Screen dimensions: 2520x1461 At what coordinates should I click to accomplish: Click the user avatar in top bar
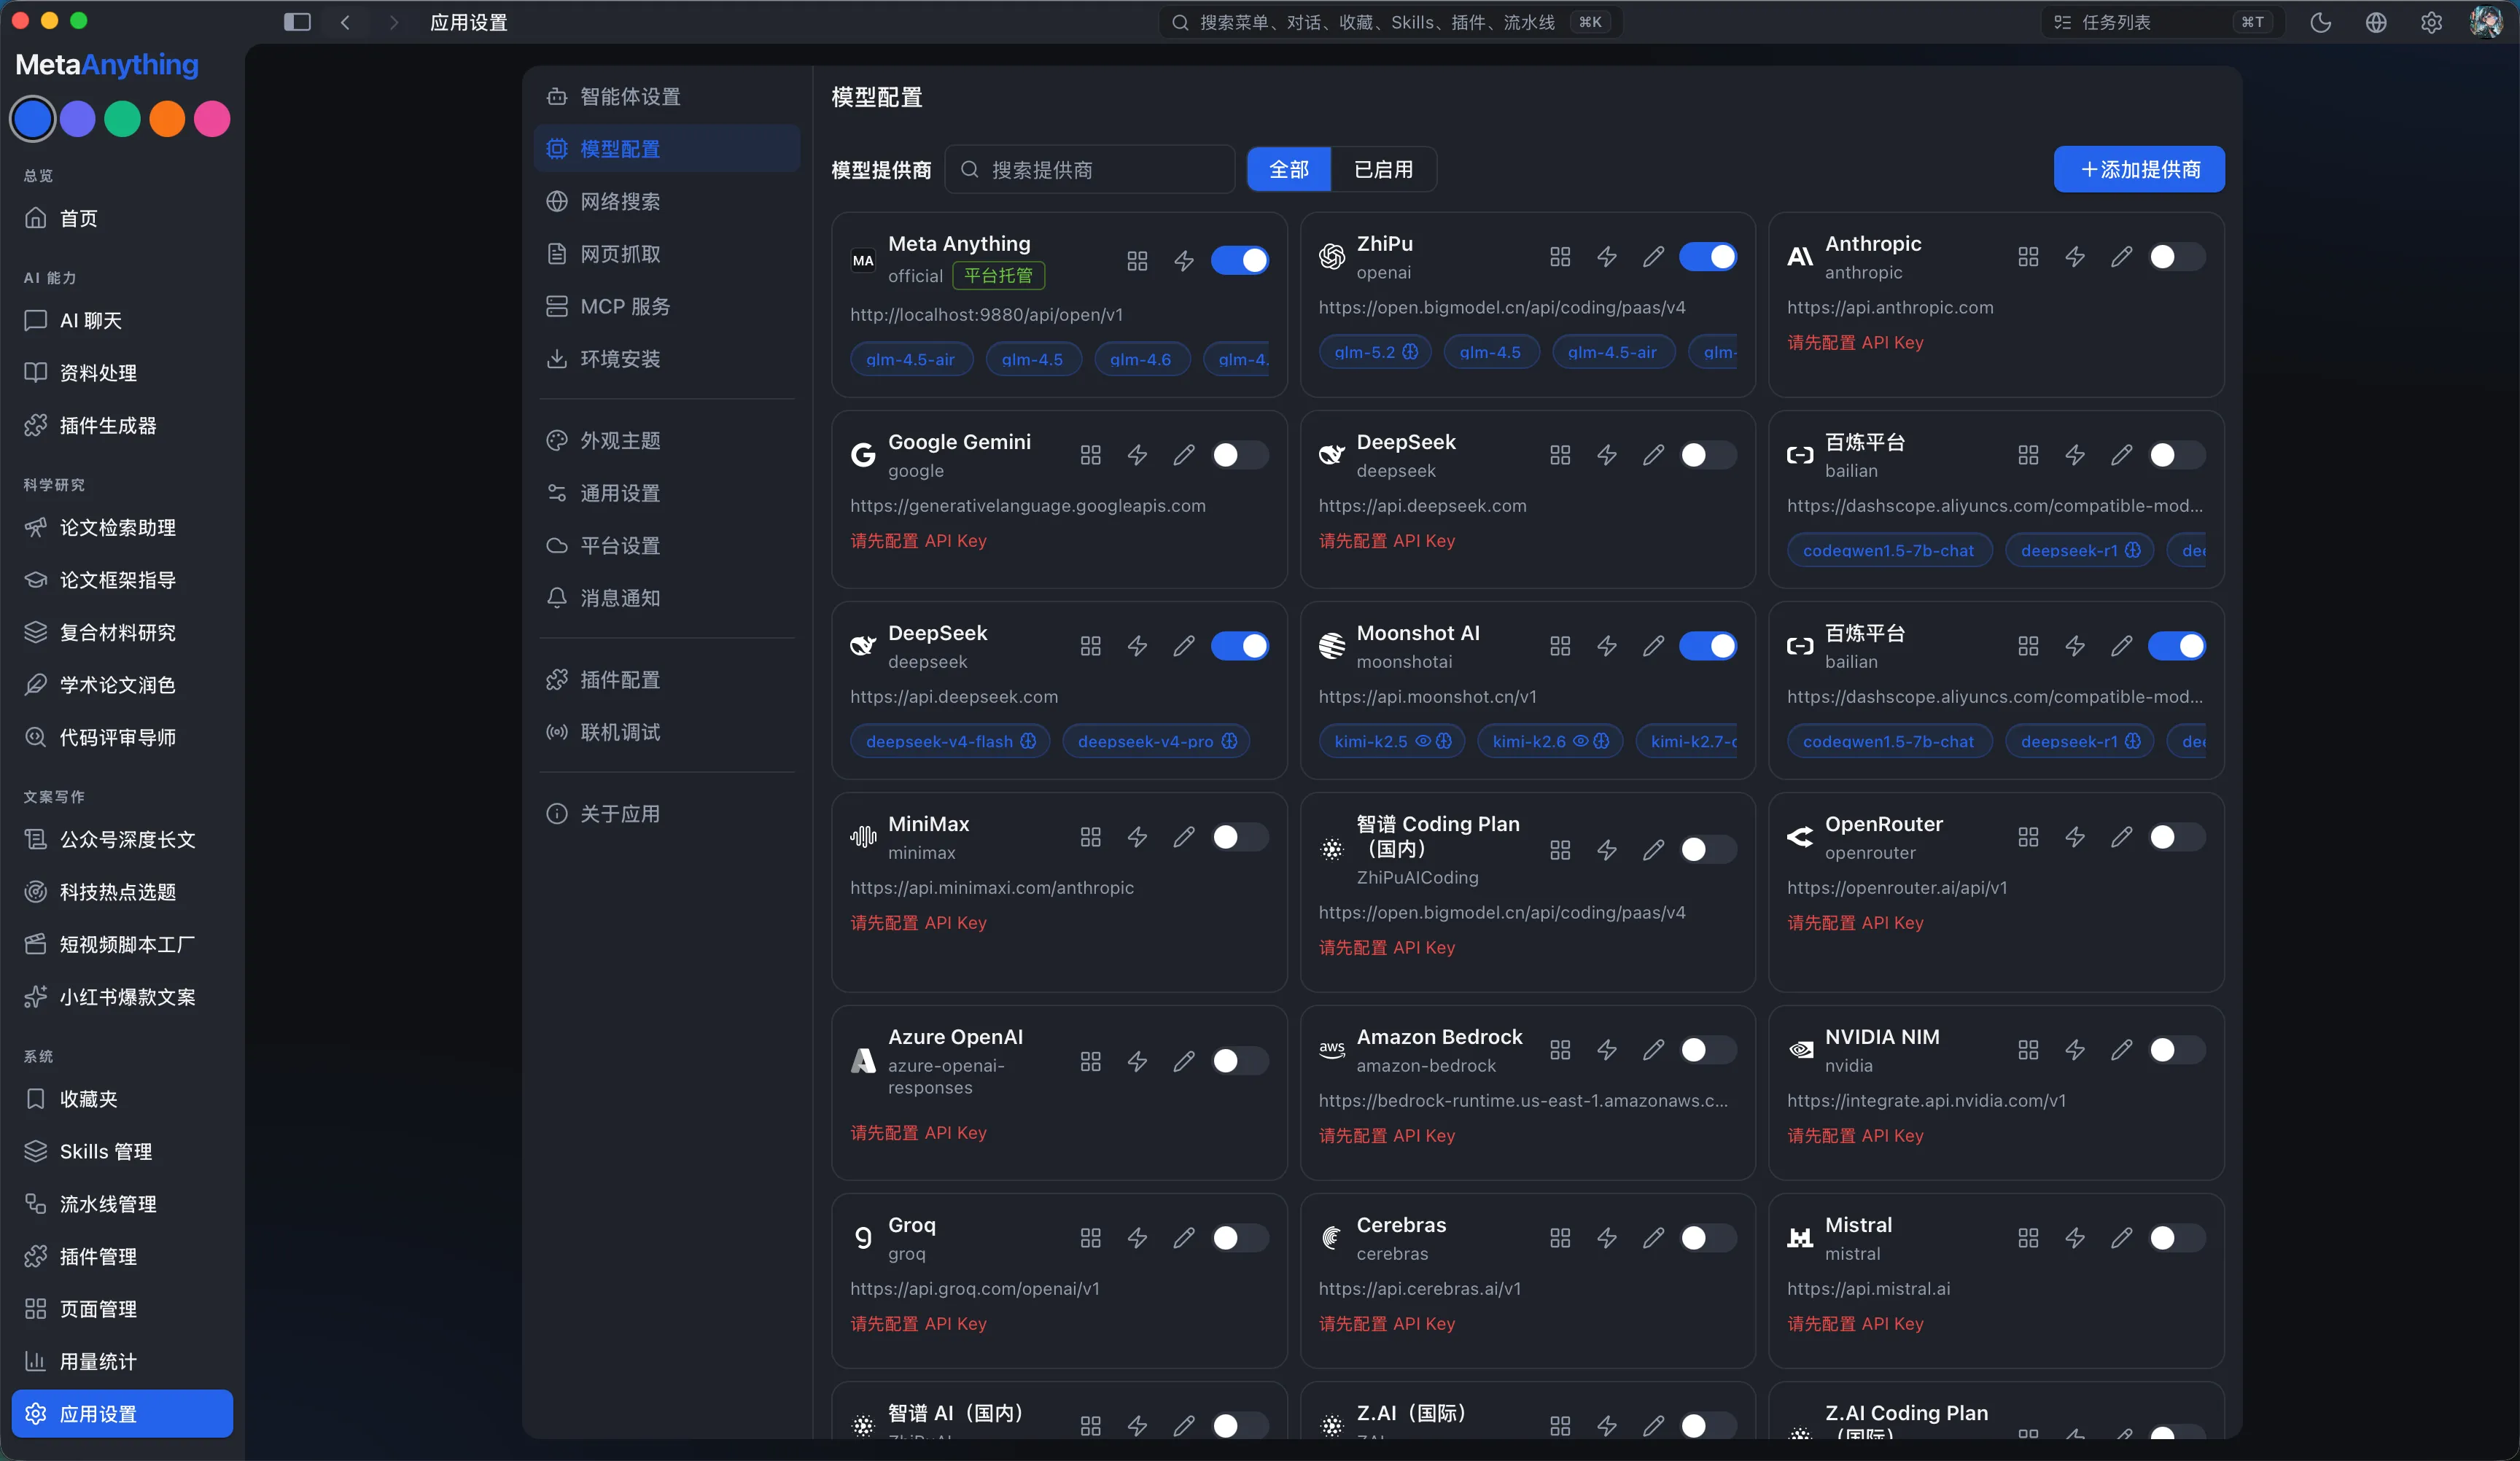click(x=2486, y=22)
